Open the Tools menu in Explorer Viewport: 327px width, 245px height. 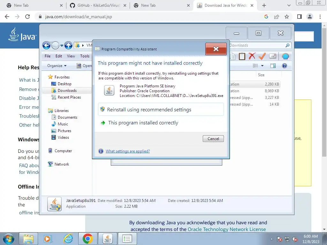point(85,56)
